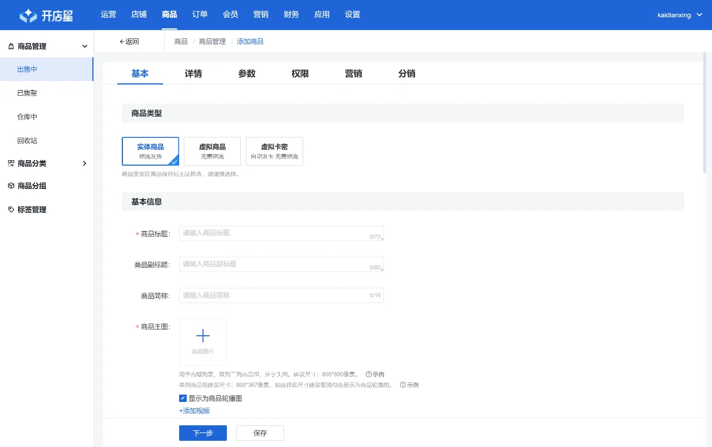Open the 示例 help icon next to 800*367 tip
The image size is (712, 447).
[x=403, y=385]
